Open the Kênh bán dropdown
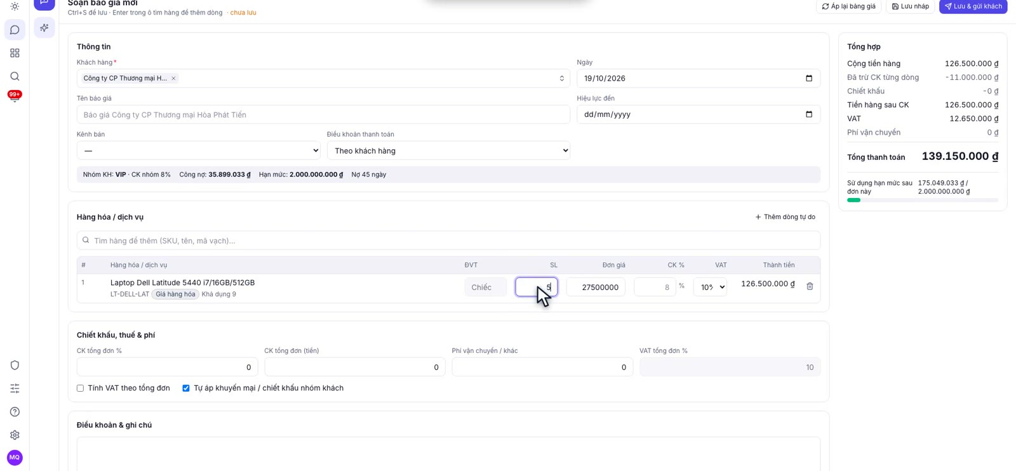1016x471 pixels. 198,150
